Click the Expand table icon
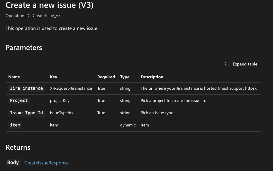Screen dimensions: 273x171 (x=227, y=64)
